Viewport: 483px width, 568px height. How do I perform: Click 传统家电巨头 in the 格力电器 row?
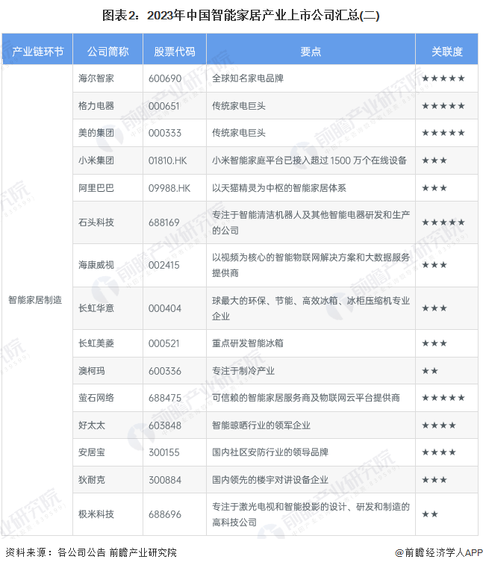[239, 106]
